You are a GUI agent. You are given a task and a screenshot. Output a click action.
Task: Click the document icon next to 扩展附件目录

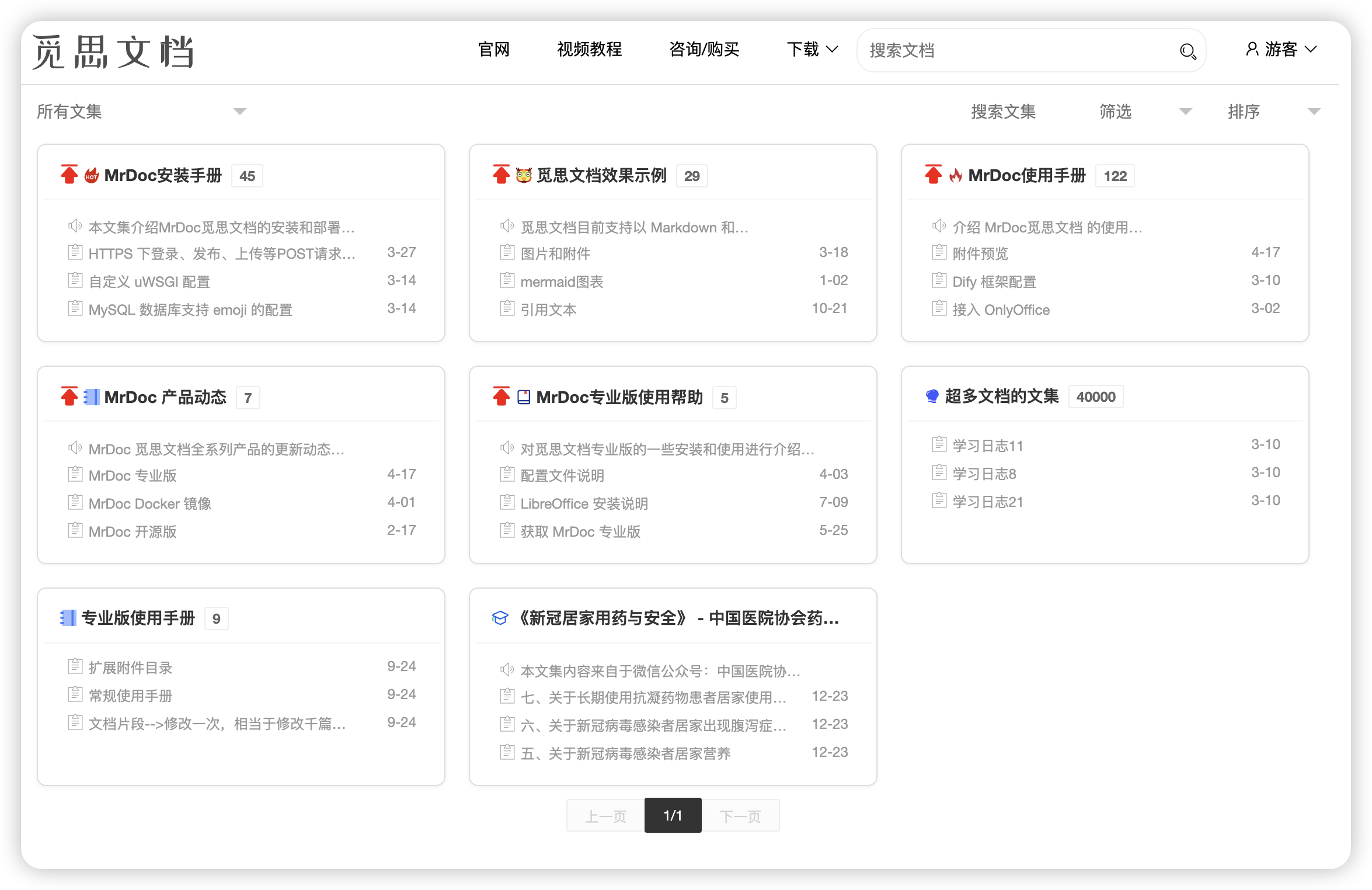75,666
